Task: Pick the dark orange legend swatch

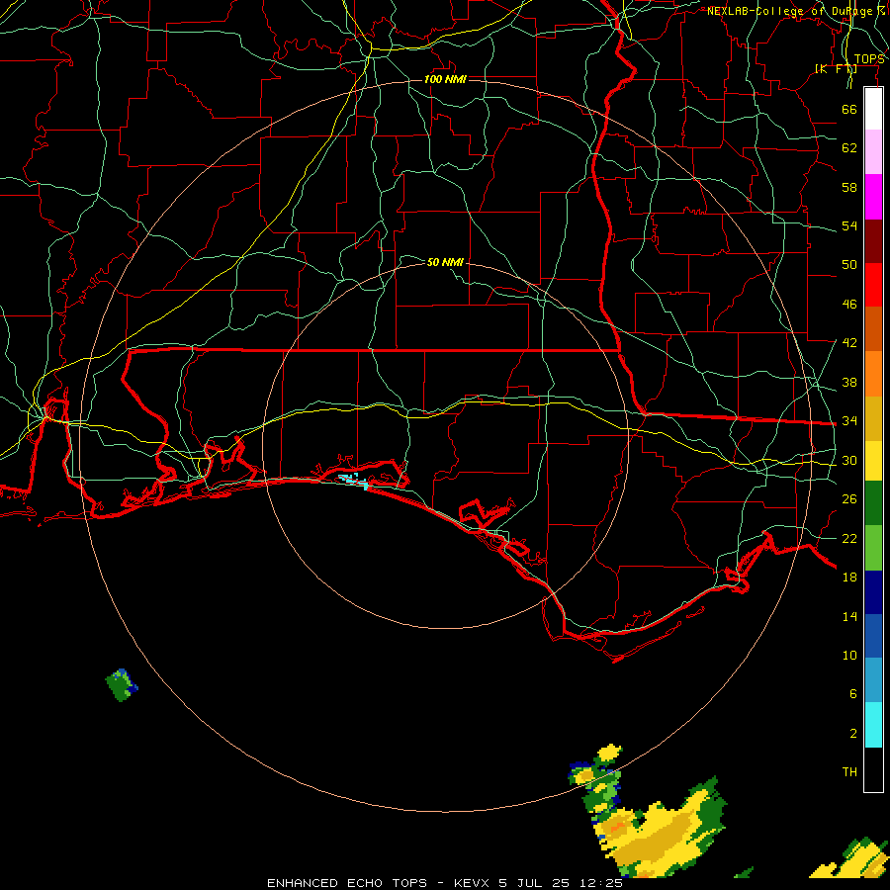Action: coord(873,328)
